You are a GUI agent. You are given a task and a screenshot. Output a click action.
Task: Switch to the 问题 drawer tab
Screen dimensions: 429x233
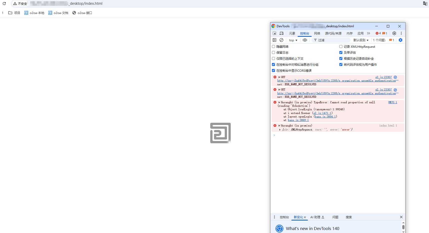pos(335,217)
